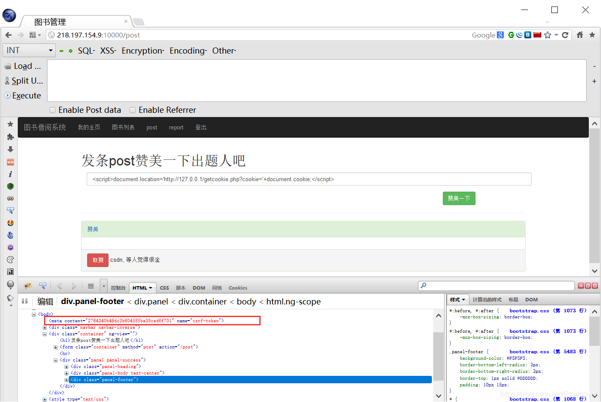Screen dimensions: 601x402
Task: Click the Execute button in HackBar
Action: click(23, 95)
